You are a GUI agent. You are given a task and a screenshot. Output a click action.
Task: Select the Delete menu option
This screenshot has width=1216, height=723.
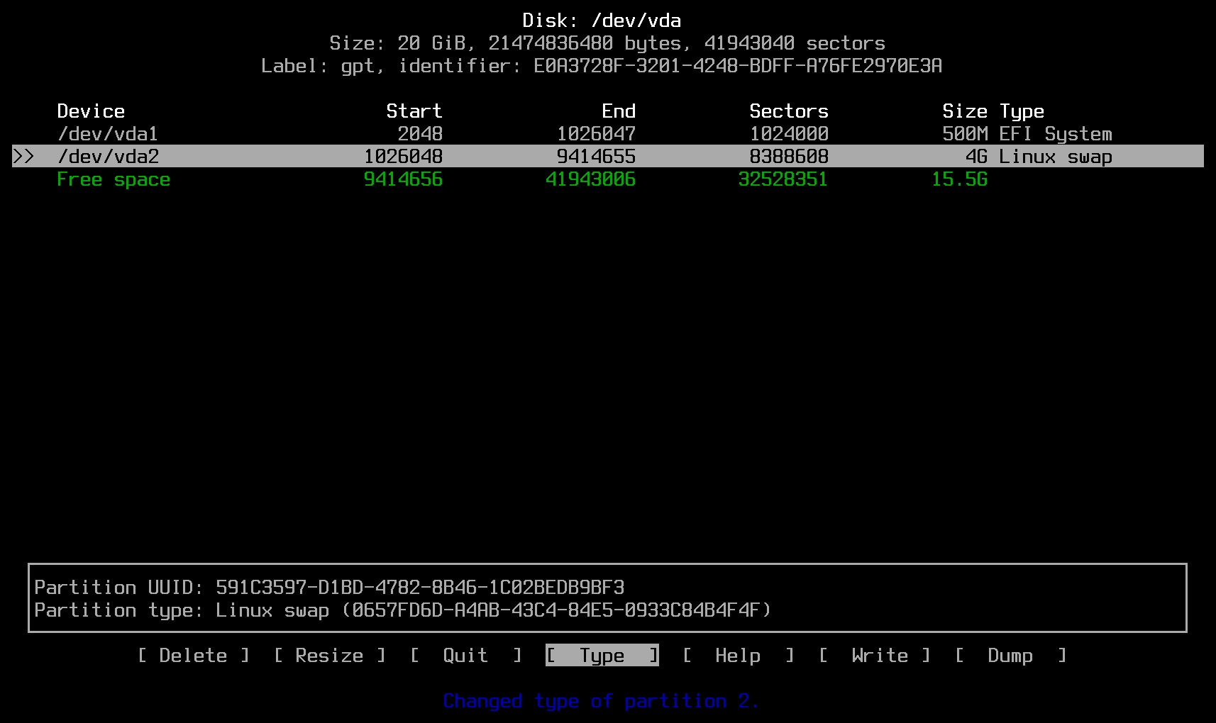[x=193, y=656]
